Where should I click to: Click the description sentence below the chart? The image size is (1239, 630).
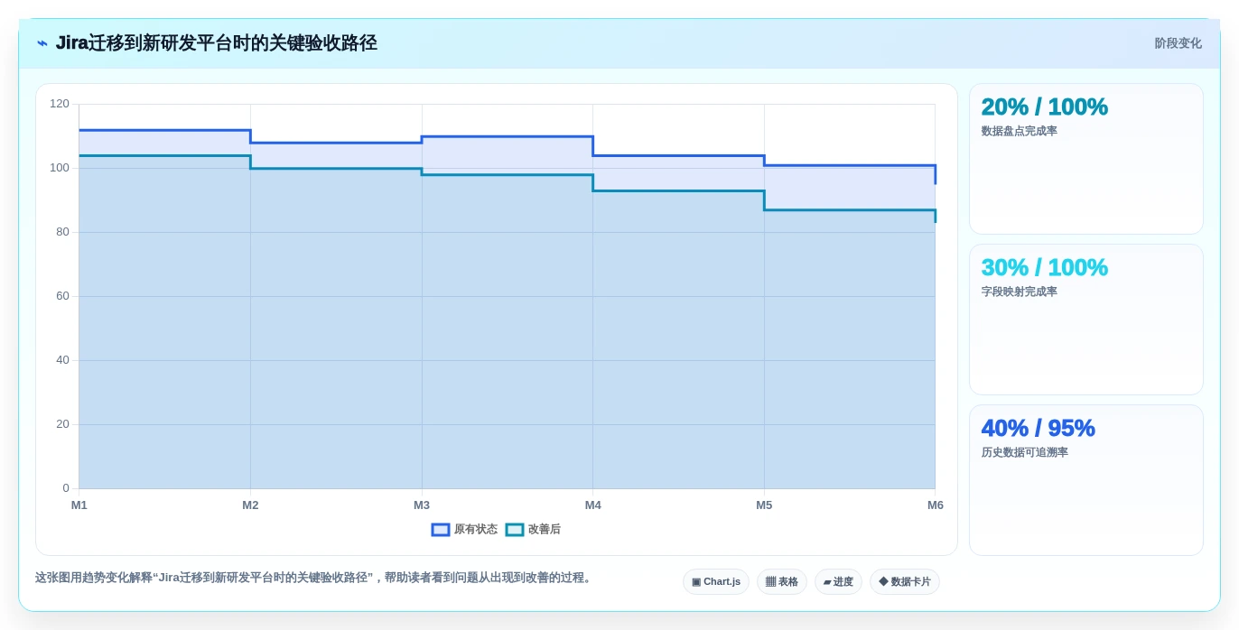pos(314,578)
